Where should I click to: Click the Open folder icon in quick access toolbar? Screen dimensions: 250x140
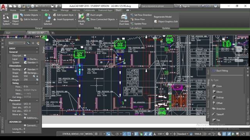15,6
